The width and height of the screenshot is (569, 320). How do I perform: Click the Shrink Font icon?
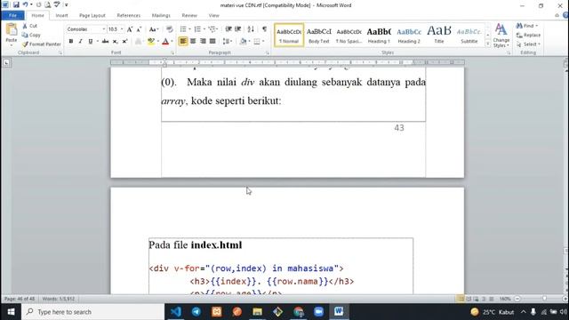[139, 29]
